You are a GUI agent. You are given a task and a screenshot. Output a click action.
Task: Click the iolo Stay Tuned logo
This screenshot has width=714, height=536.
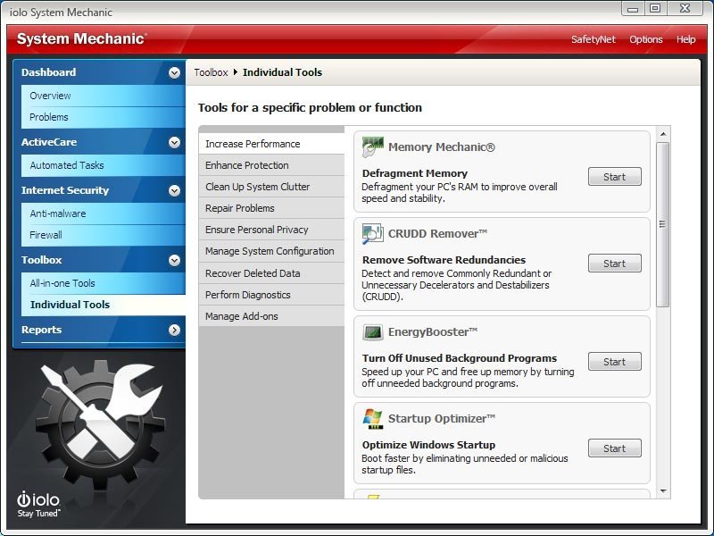point(37,504)
